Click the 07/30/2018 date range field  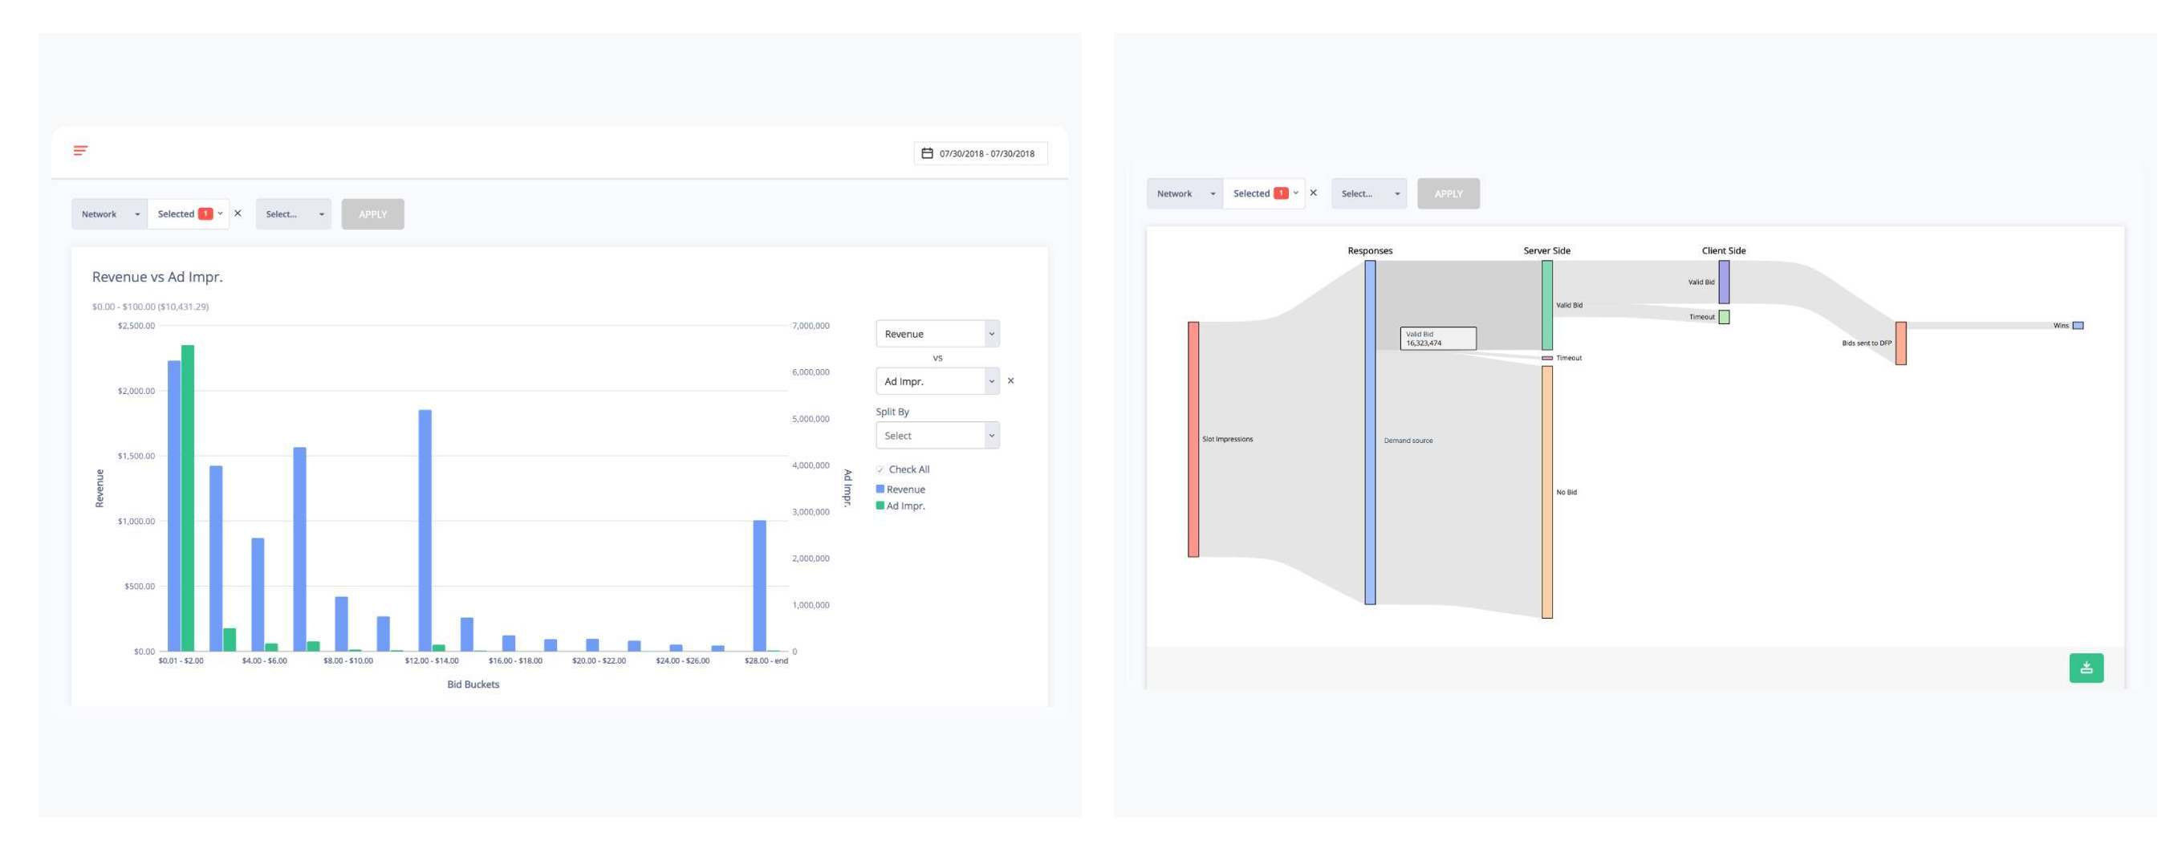pos(987,153)
